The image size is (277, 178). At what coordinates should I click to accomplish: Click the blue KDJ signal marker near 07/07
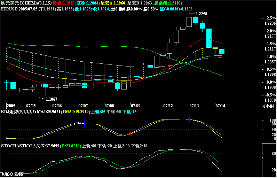coord(85,124)
